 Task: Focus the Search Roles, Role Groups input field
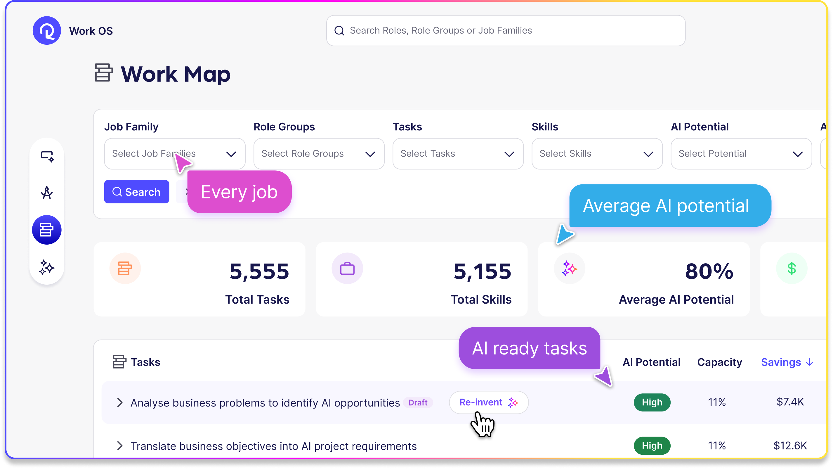point(506,31)
